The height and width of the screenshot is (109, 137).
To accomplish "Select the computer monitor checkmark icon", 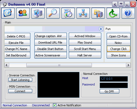I will [38, 13].
